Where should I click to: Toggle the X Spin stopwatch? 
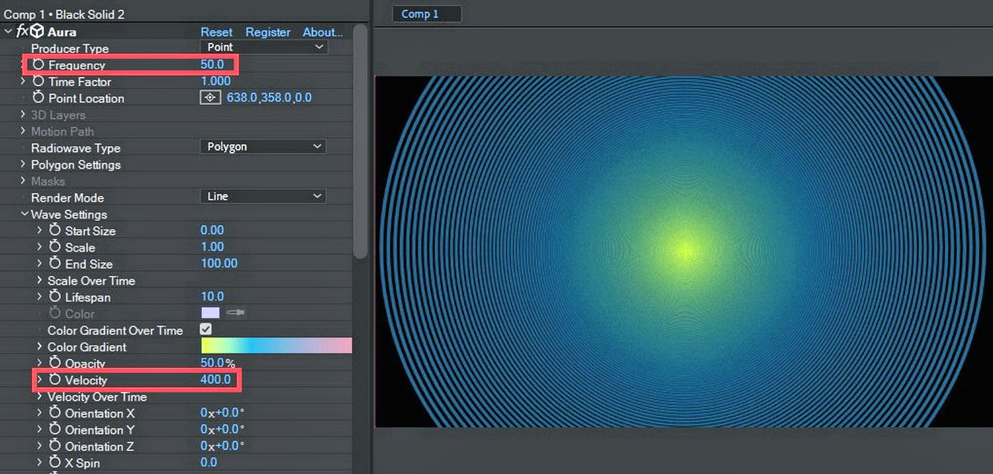[55, 463]
